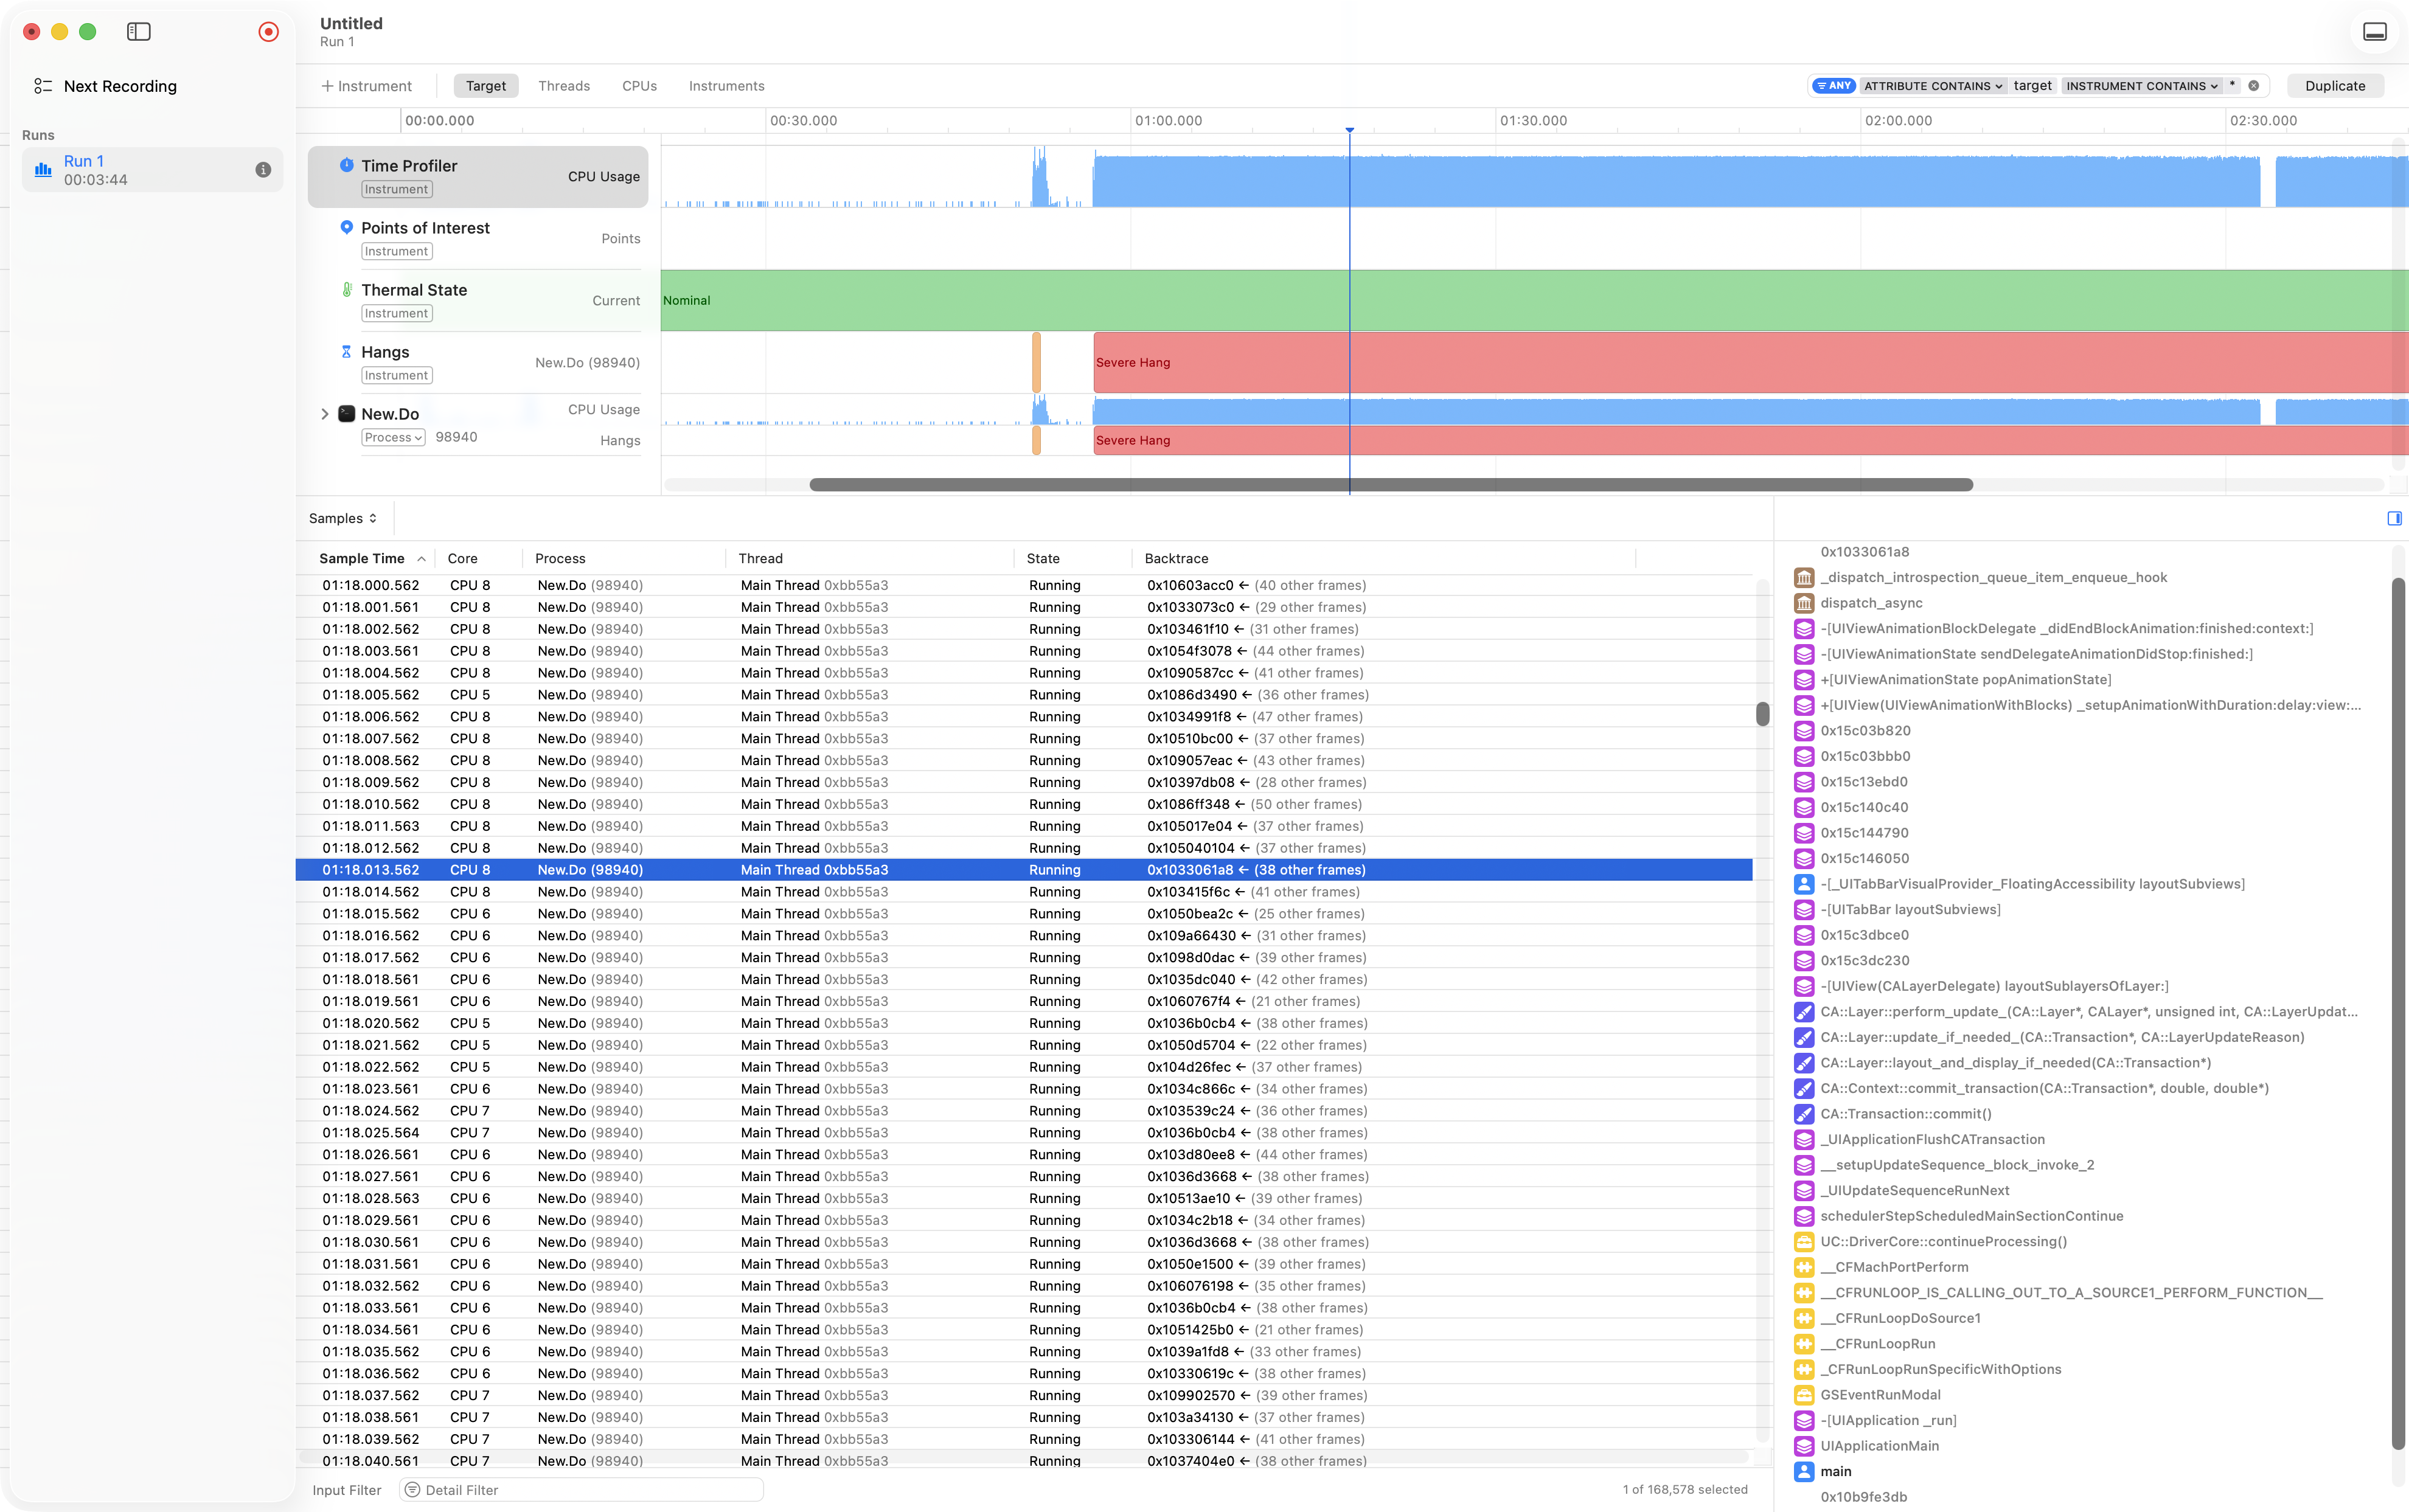Open the Process type popup for New.Do
This screenshot has width=2409, height=1512.
coord(393,437)
